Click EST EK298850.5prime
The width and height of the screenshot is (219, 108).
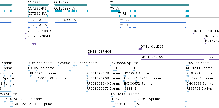point(111,65)
